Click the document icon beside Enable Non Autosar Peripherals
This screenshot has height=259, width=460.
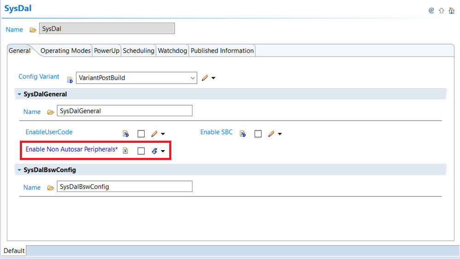pyautogui.click(x=125, y=151)
